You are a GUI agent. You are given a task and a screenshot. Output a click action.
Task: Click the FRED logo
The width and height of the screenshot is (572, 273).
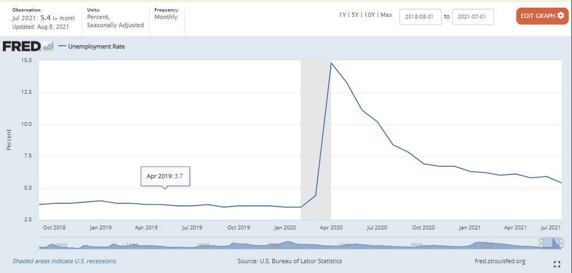[x=22, y=46]
